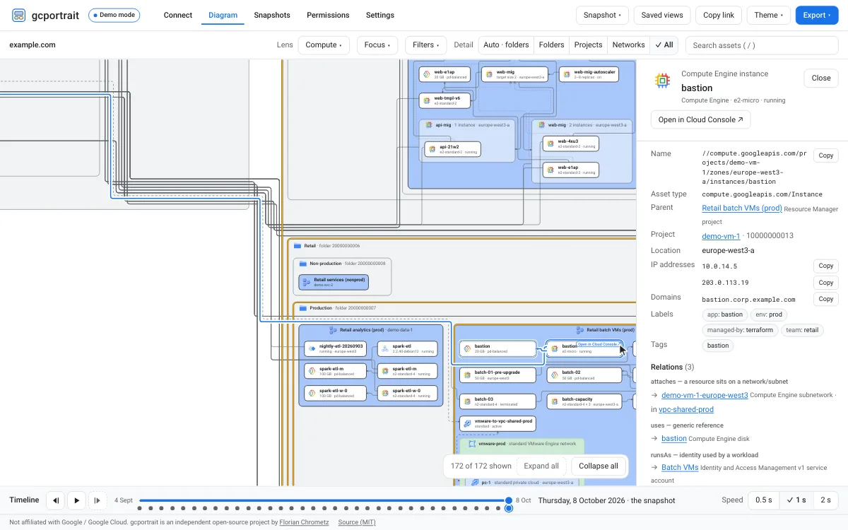Image resolution: width=848 pixels, height=530 pixels.
Task: Click the Copy link button
Action: pyautogui.click(x=719, y=15)
